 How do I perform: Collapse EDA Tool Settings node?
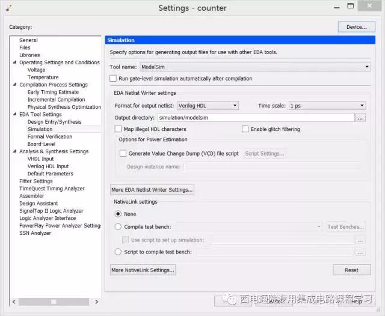pos(14,114)
